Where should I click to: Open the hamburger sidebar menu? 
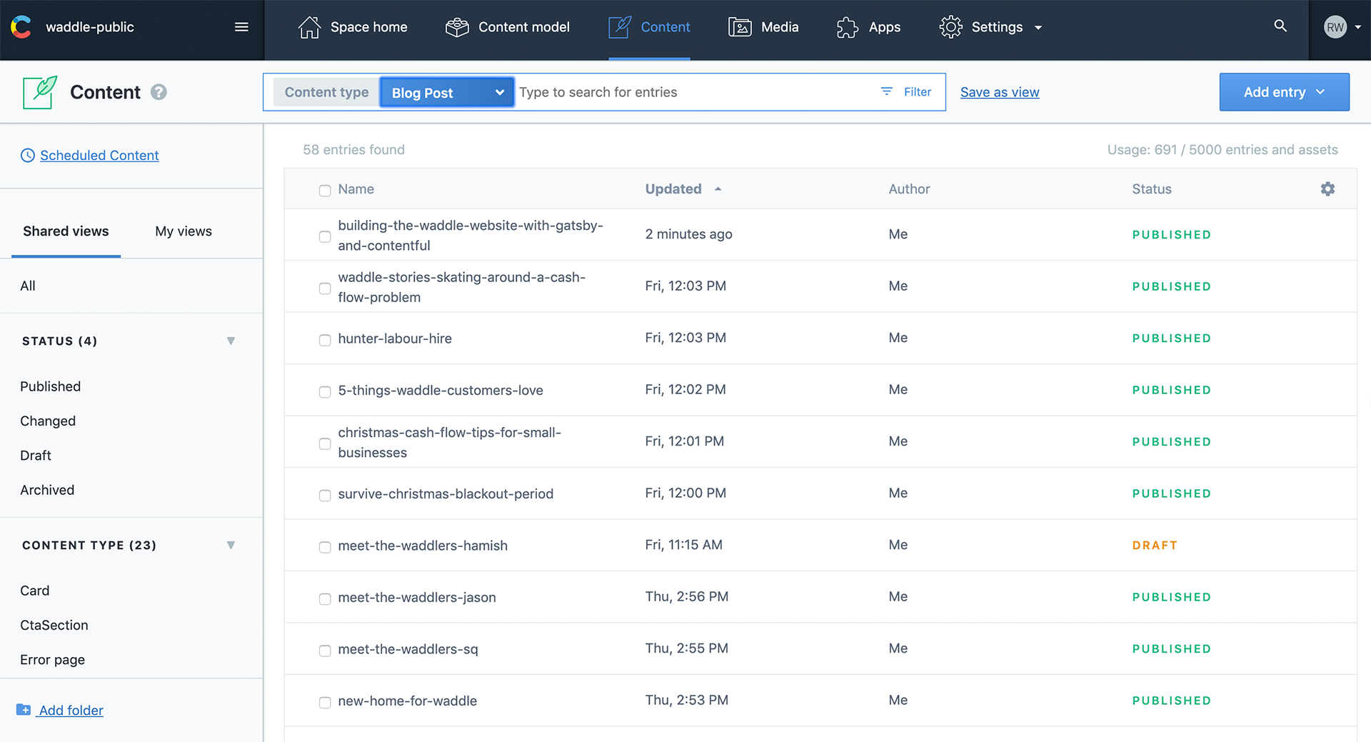(241, 27)
